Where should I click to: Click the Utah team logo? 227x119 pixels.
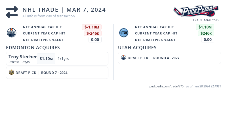pyautogui.click(x=124, y=33)
